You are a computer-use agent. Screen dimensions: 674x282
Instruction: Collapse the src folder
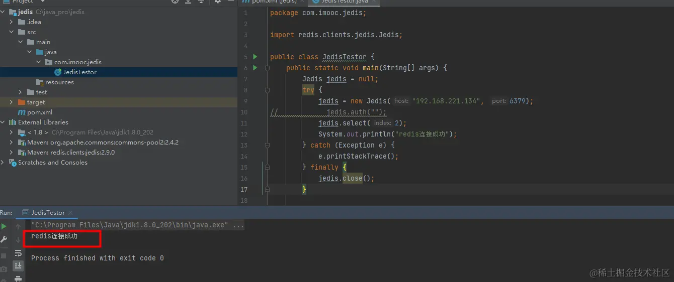click(12, 32)
